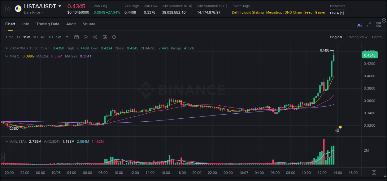This screenshot has height=181, width=387.
Task: Switch to Trading View chart mode
Action: pos(357,37)
